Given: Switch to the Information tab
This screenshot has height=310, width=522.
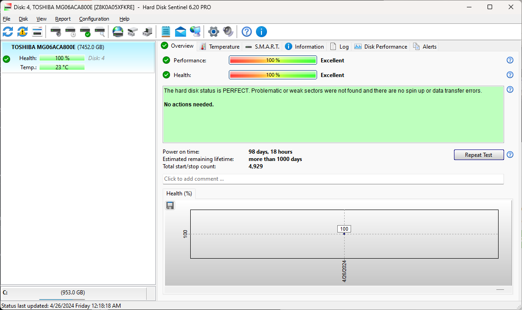Looking at the screenshot, I should tap(305, 46).
